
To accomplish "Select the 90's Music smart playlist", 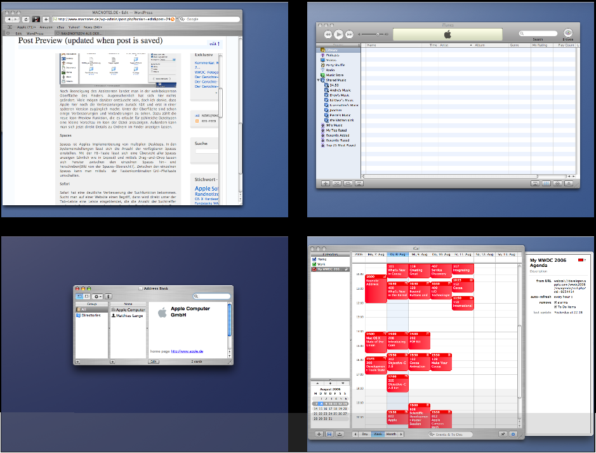I will tap(338, 125).
